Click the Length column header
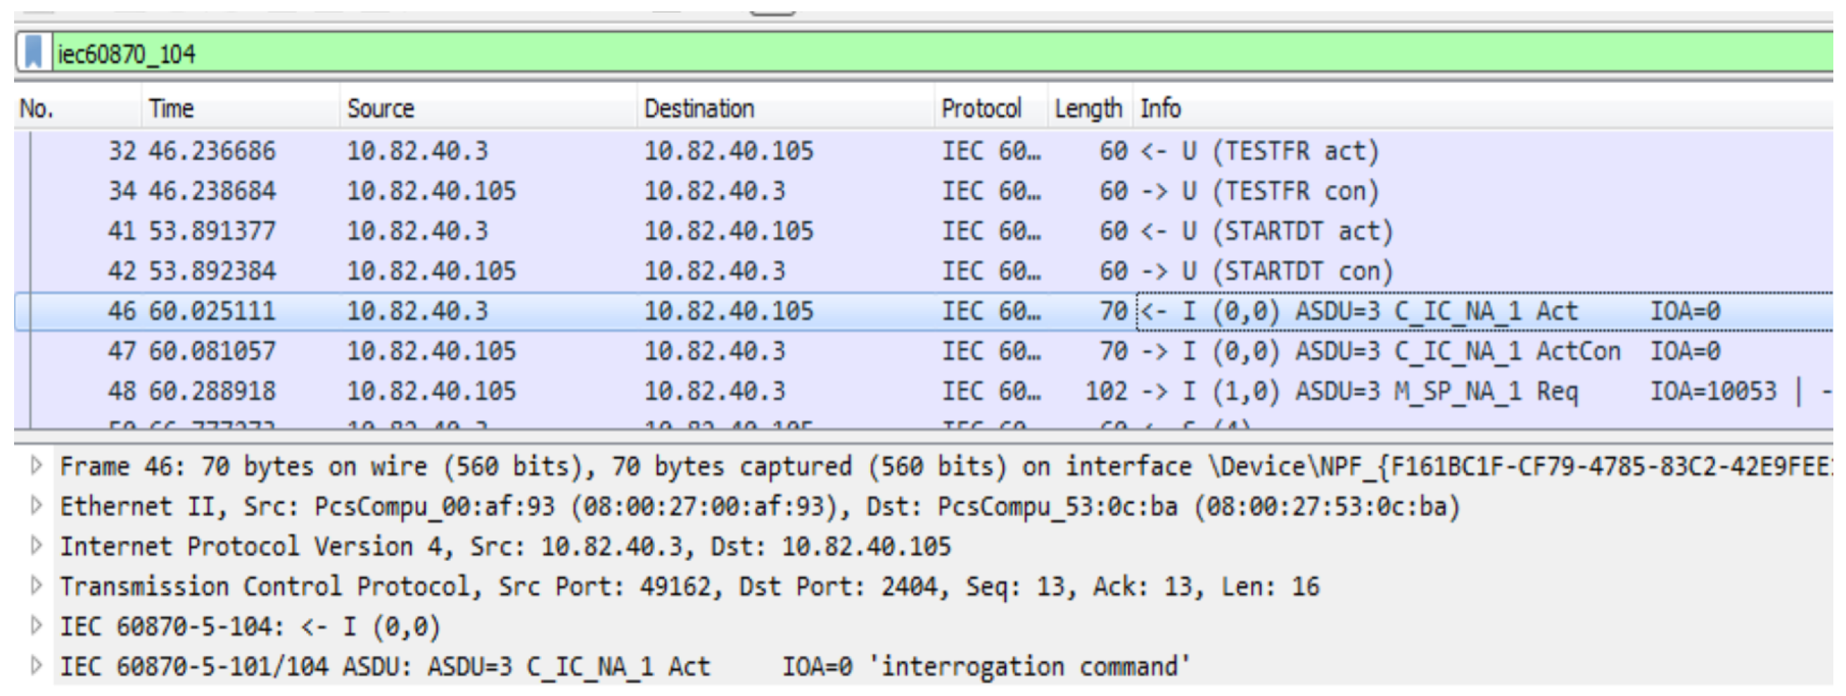Image resolution: width=1846 pixels, height=696 pixels. pos(1088,109)
